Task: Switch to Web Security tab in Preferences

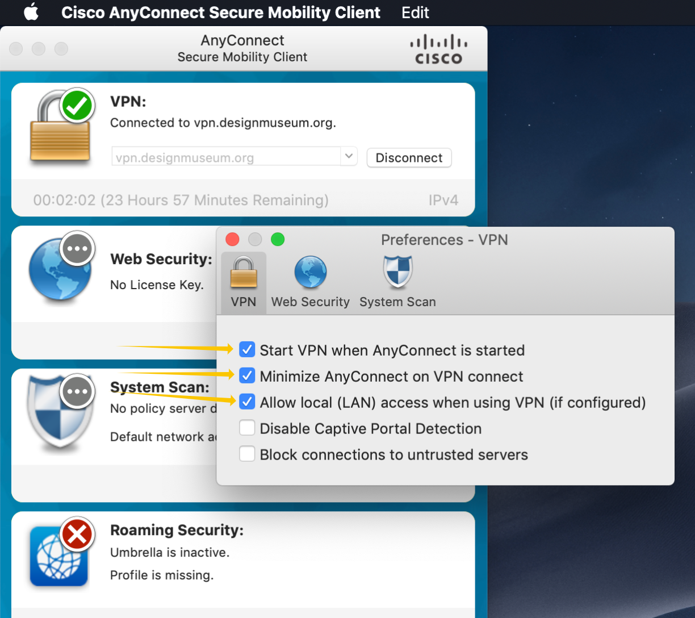Action: pyautogui.click(x=311, y=282)
